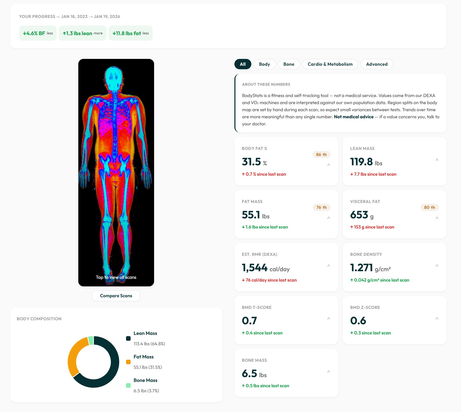This screenshot has width=461, height=412.
Task: Click '0.3 since last scan' text
Action: click(x=370, y=333)
